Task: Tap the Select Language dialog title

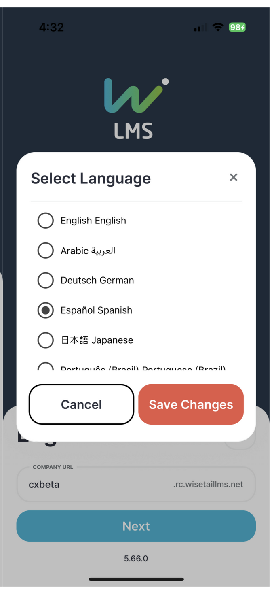Action: (x=91, y=178)
